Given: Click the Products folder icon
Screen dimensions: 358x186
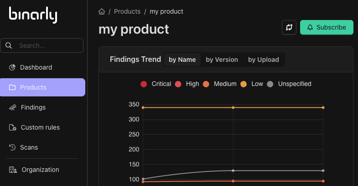Looking at the screenshot, I should tap(12, 87).
